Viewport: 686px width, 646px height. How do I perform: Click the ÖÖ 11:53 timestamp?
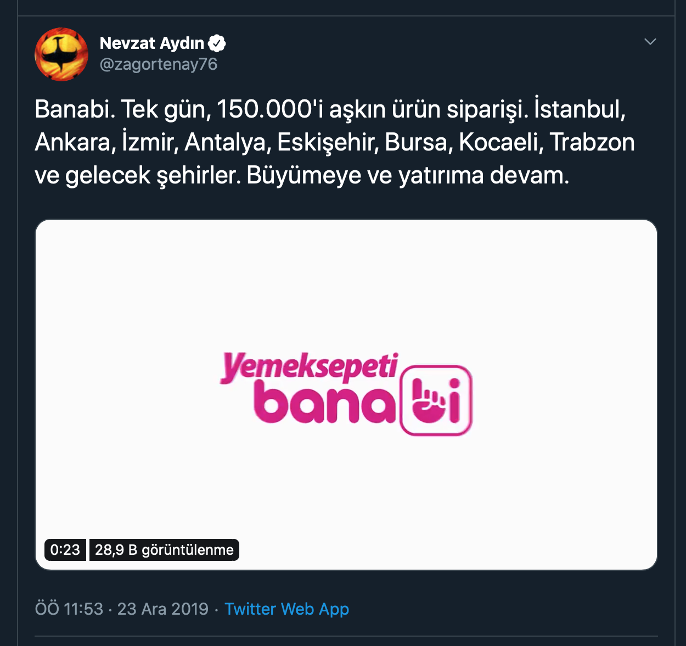pyautogui.click(x=69, y=609)
